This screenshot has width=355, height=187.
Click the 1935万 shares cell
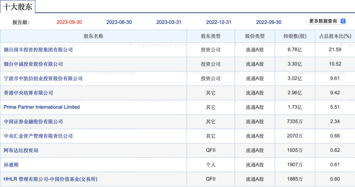coord(295,150)
